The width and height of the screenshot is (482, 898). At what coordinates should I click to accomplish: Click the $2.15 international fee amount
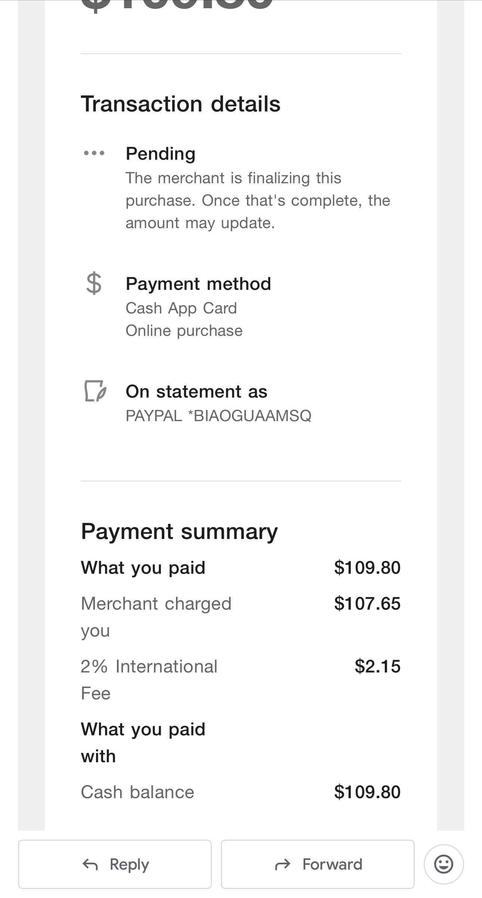coord(377,666)
